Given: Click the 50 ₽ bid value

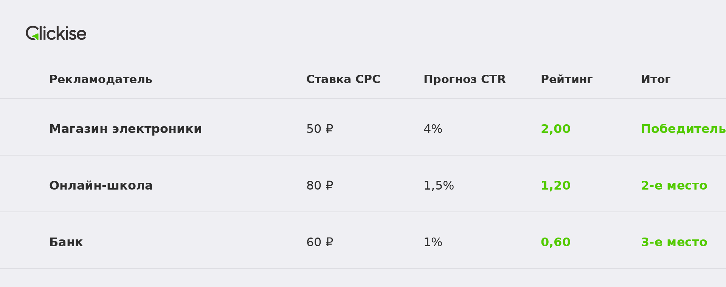Looking at the screenshot, I should tap(320, 129).
